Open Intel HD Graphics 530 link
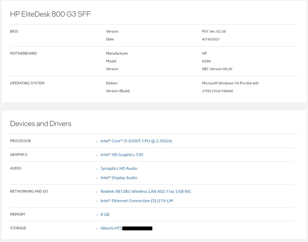This screenshot has width=308, height=242. point(122,155)
